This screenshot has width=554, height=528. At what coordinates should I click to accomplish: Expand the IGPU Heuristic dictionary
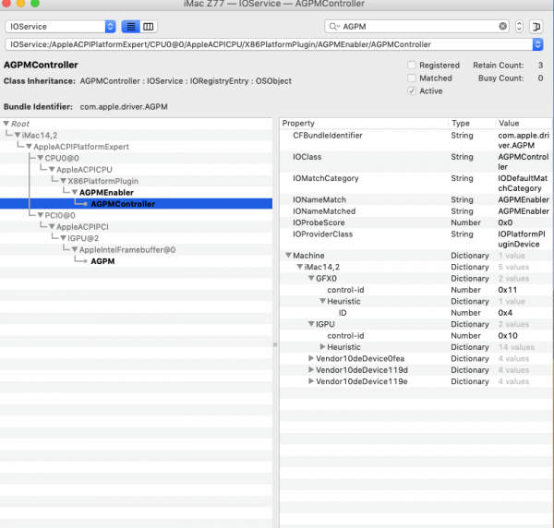321,347
